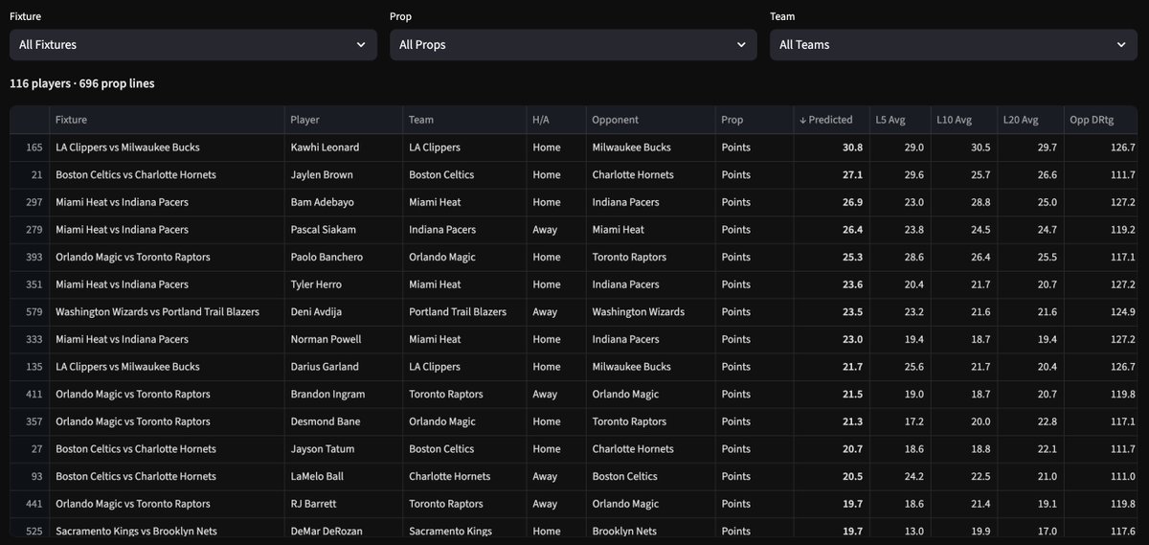Click predicted value 23.5
Viewport: 1149px width, 545px height.
point(830,311)
